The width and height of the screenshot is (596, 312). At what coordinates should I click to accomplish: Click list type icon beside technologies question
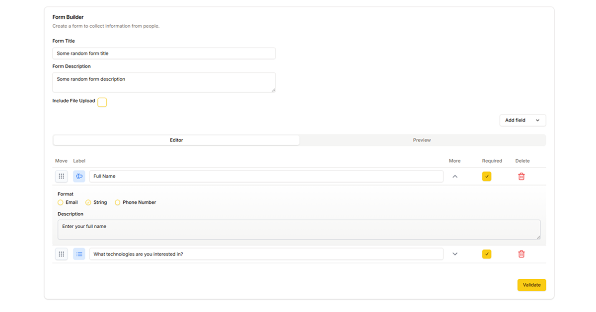pos(79,254)
